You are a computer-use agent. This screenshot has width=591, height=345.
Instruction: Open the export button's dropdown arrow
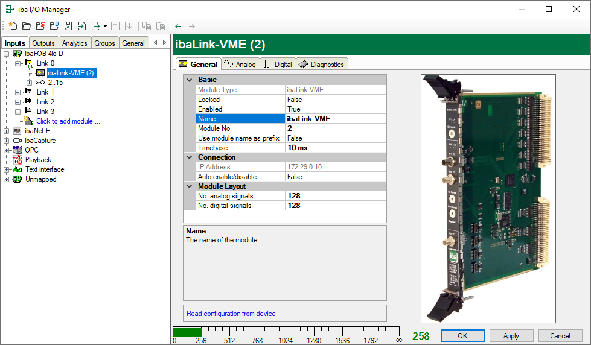pyautogui.click(x=105, y=26)
